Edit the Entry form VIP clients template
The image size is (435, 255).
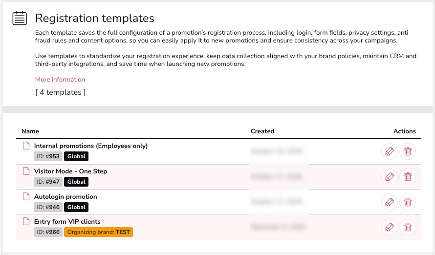tap(389, 227)
